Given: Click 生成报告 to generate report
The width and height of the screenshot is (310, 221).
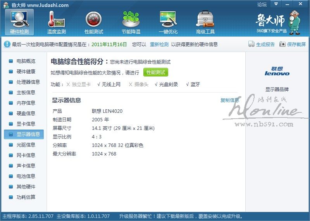Looking at the screenshot, I should (x=265, y=44).
